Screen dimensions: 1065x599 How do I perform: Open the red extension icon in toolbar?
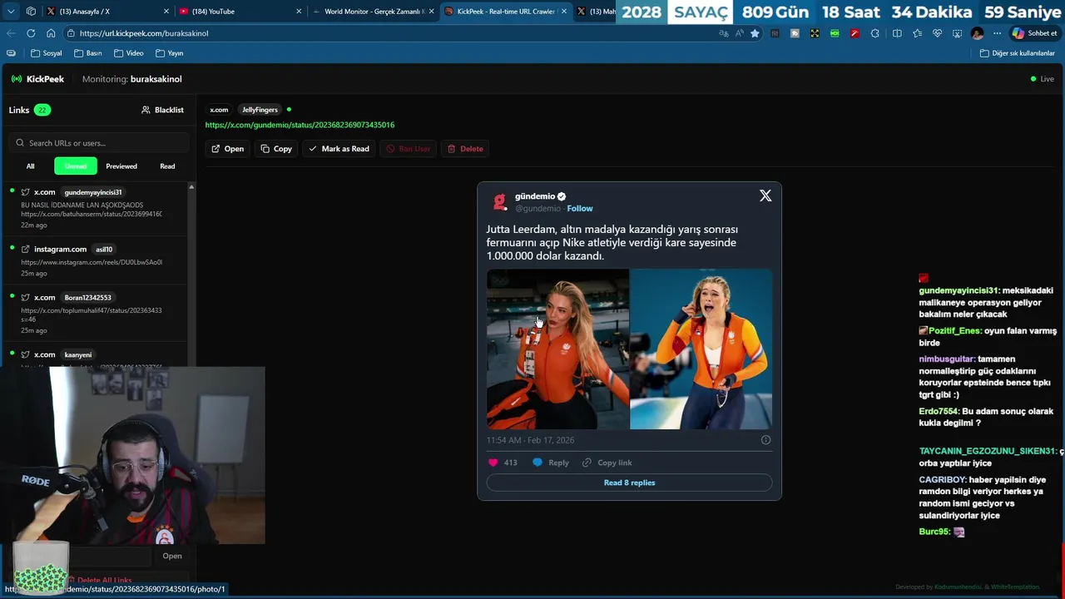click(854, 33)
